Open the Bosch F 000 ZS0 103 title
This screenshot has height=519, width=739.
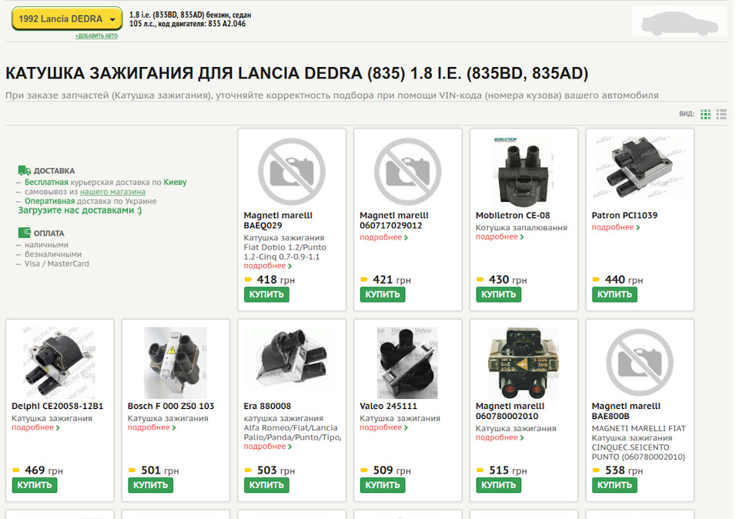click(171, 406)
